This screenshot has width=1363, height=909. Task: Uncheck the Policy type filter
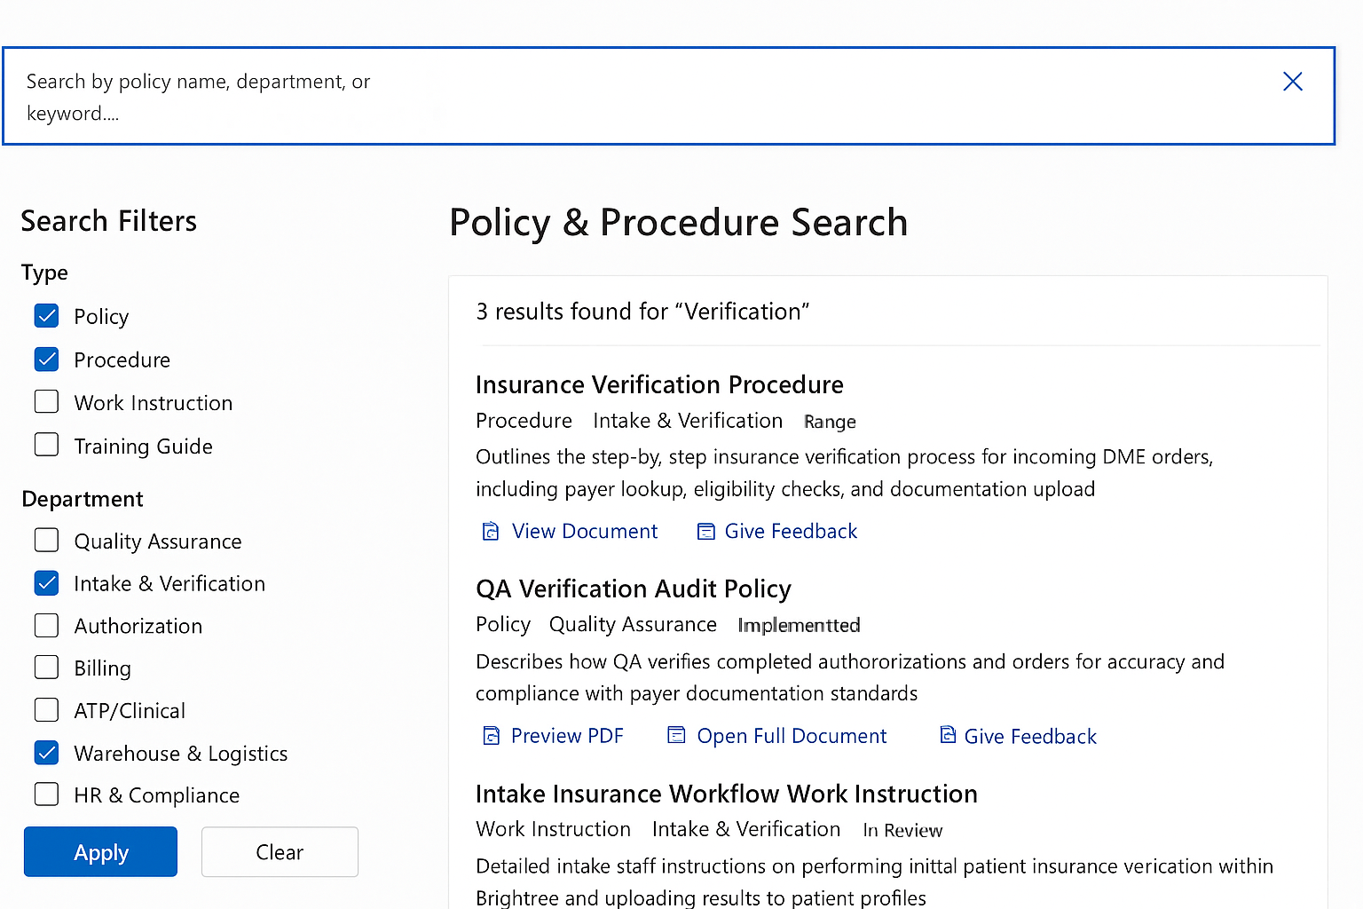pyautogui.click(x=47, y=316)
